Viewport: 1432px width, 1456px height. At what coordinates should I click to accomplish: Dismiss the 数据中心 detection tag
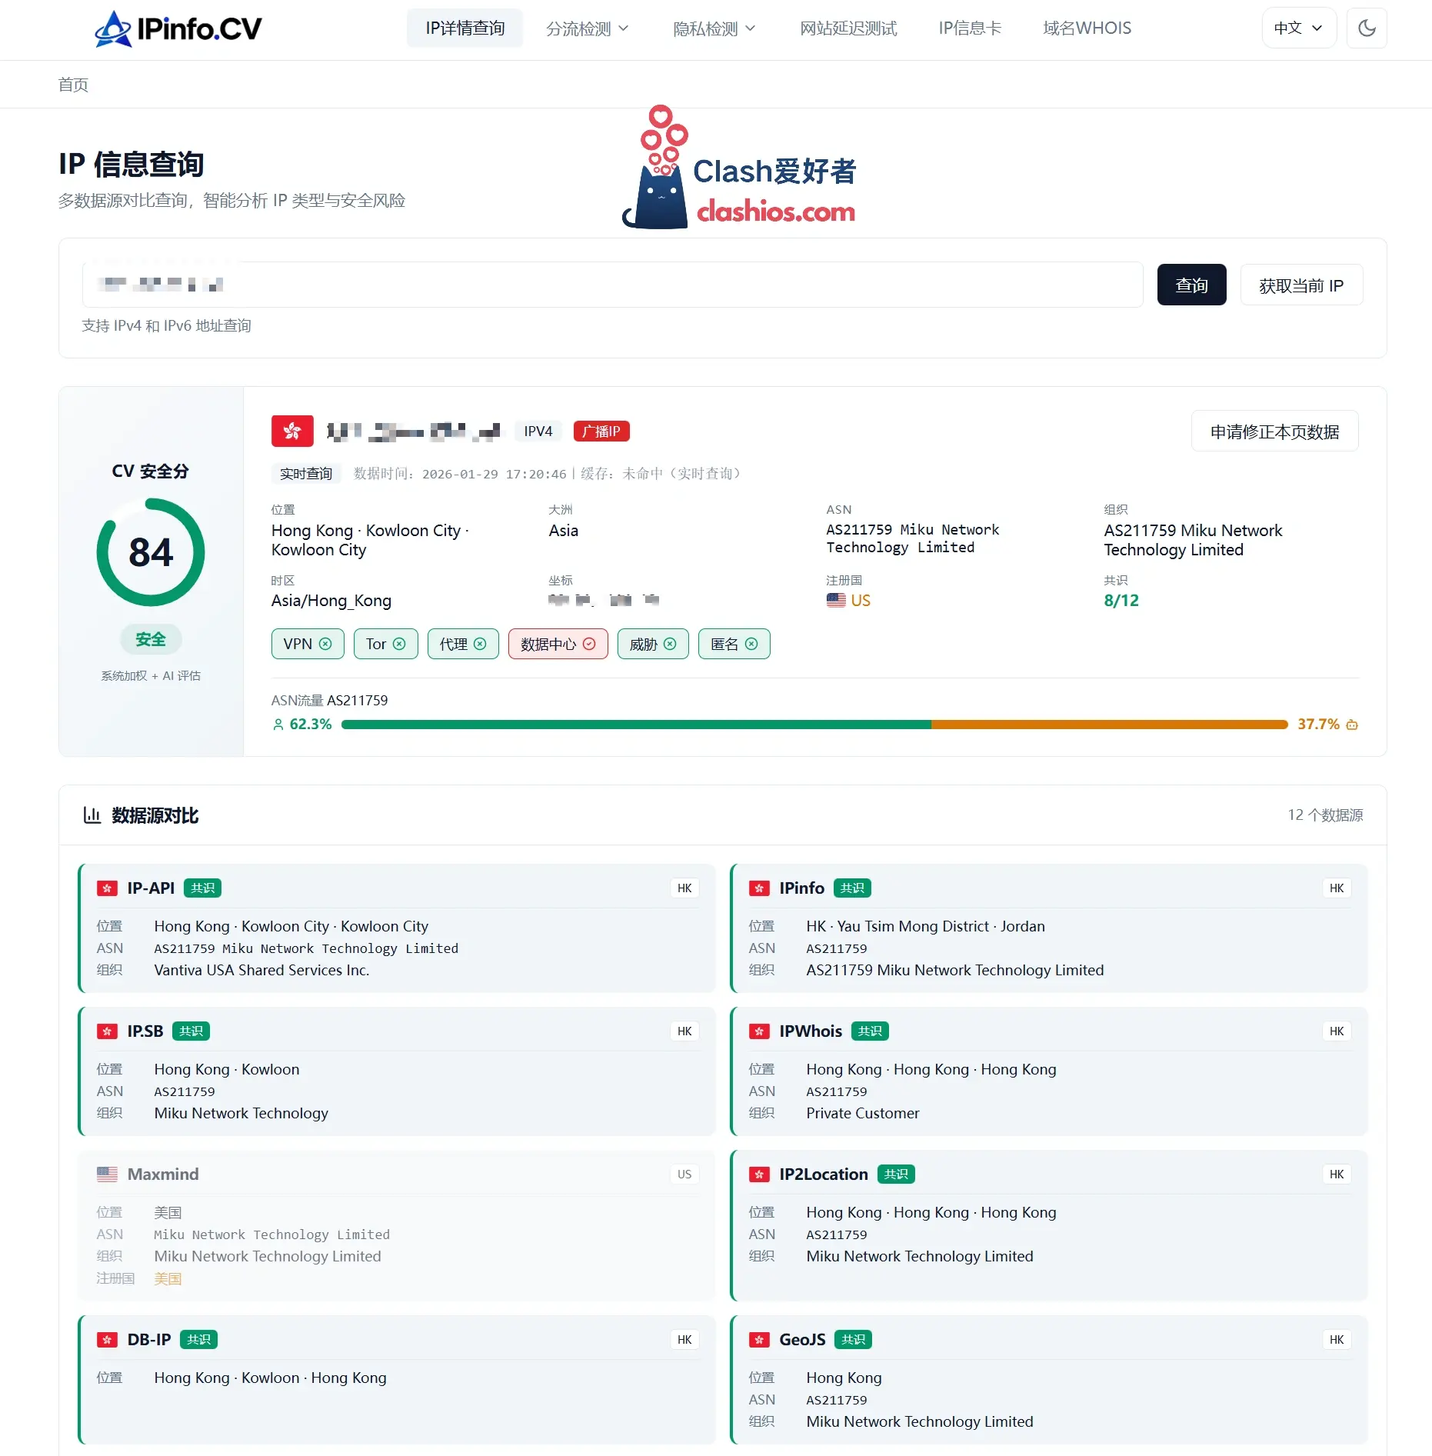tap(589, 644)
